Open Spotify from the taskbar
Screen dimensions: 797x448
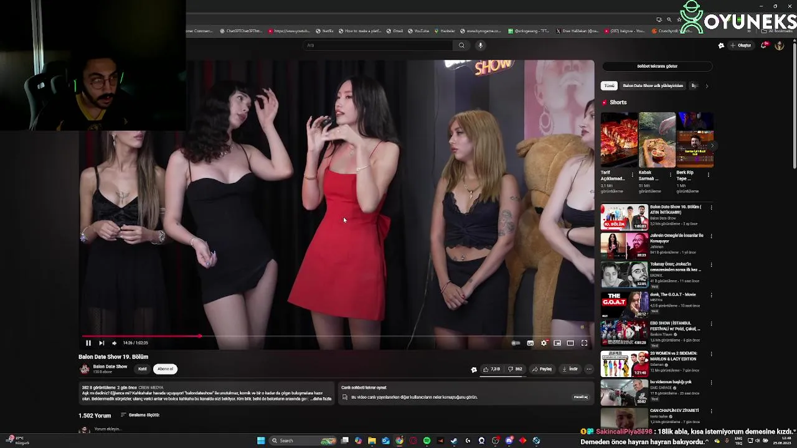pos(427,441)
